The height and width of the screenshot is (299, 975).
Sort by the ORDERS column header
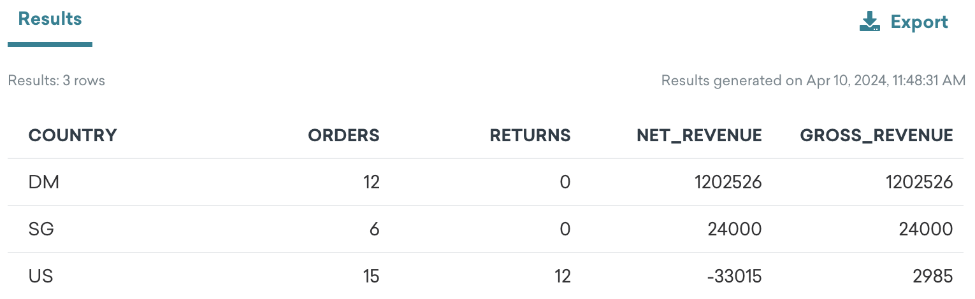tap(343, 135)
